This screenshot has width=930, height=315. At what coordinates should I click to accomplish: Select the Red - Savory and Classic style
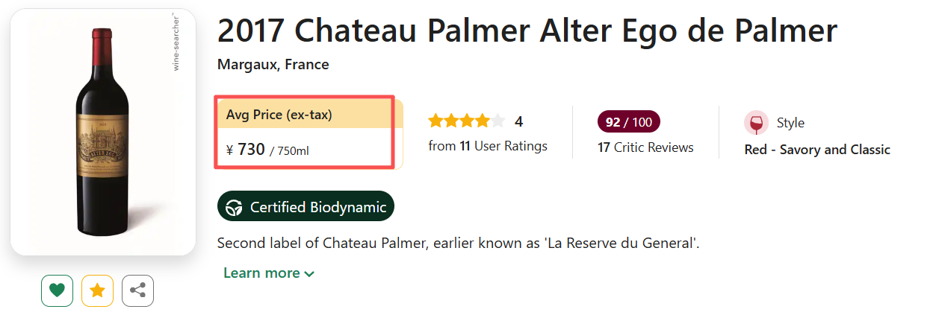[817, 150]
